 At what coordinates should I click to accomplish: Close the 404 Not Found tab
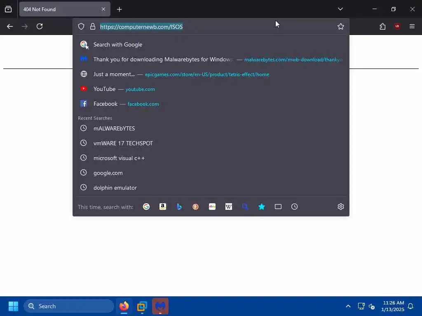click(103, 9)
